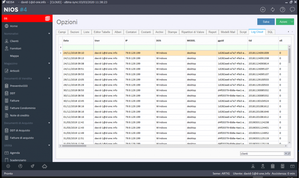Viewport: 299px width, 178px height.
Task: Collapse the Nominativi sidebar section
Action: pyautogui.click(x=49, y=34)
